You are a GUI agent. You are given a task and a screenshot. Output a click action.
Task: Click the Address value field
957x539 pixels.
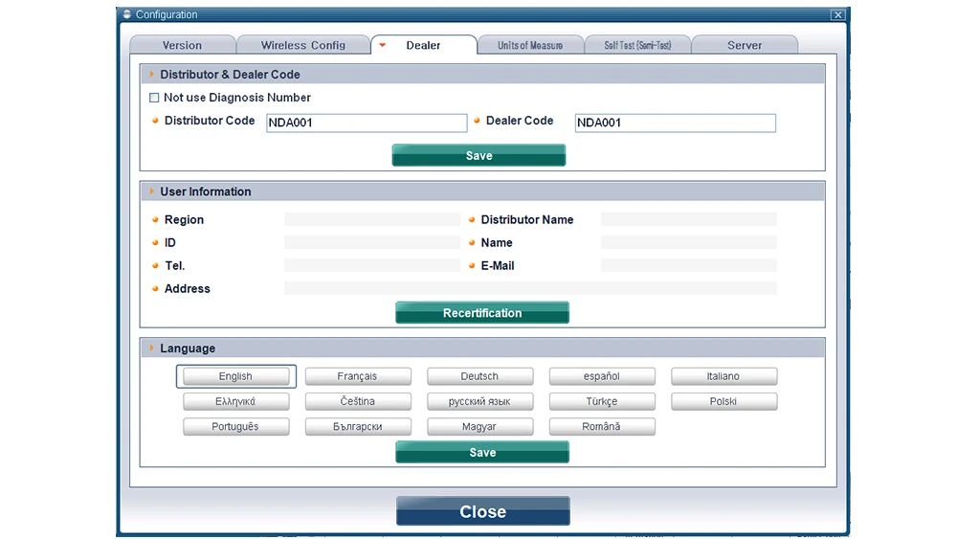pos(530,288)
